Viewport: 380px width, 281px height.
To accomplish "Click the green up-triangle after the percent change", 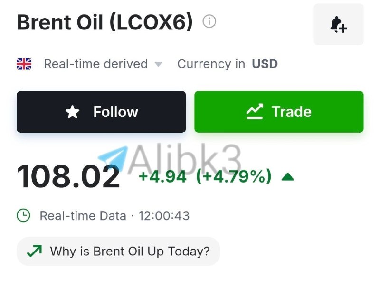I will [x=288, y=177].
